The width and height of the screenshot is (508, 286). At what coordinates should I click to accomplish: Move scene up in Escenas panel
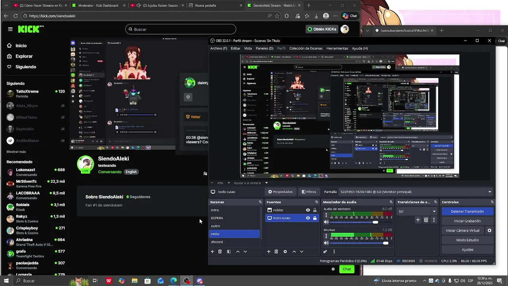pos(238,251)
